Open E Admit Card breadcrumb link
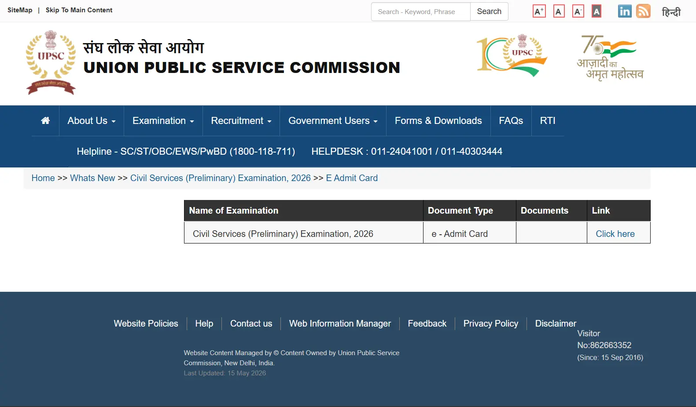The height and width of the screenshot is (407, 696). point(352,178)
